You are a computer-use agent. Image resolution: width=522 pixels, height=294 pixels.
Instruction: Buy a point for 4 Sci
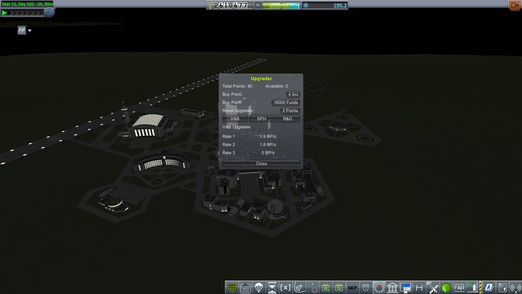[x=293, y=94]
